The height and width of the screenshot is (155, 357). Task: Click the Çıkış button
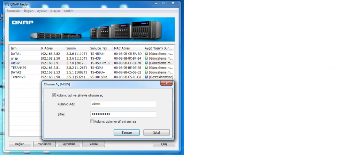tap(164, 144)
